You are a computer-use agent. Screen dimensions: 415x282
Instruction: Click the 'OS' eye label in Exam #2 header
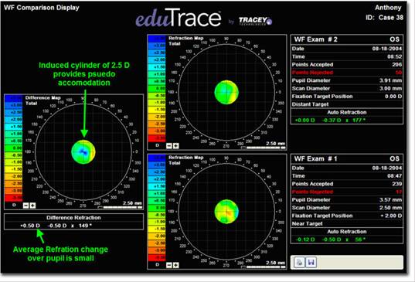[394, 39]
